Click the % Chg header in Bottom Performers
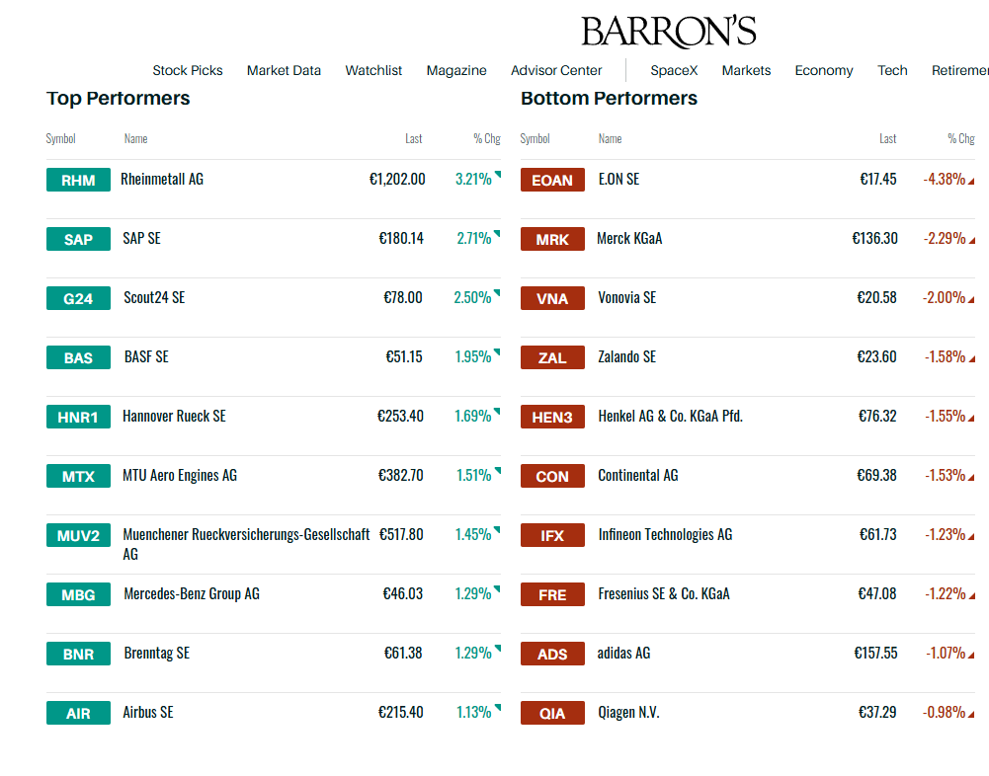 point(961,138)
